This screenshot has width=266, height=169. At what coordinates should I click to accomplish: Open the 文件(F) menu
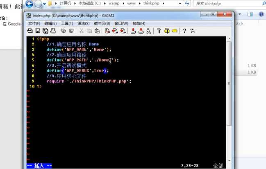coord(34,23)
